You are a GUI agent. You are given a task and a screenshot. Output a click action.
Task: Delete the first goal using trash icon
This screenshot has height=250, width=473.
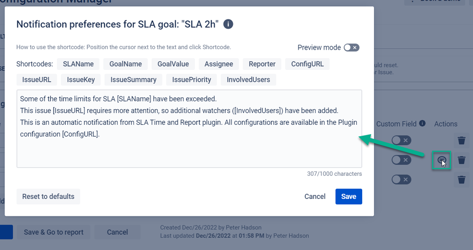click(461, 140)
